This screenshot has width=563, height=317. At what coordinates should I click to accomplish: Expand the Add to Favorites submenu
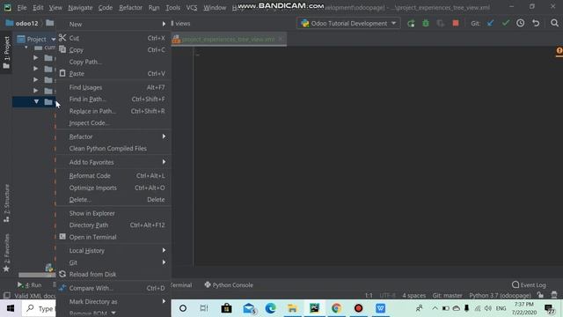pos(164,162)
